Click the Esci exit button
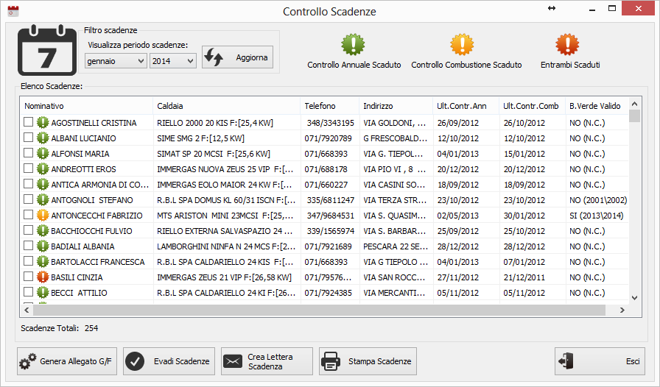 [600, 361]
